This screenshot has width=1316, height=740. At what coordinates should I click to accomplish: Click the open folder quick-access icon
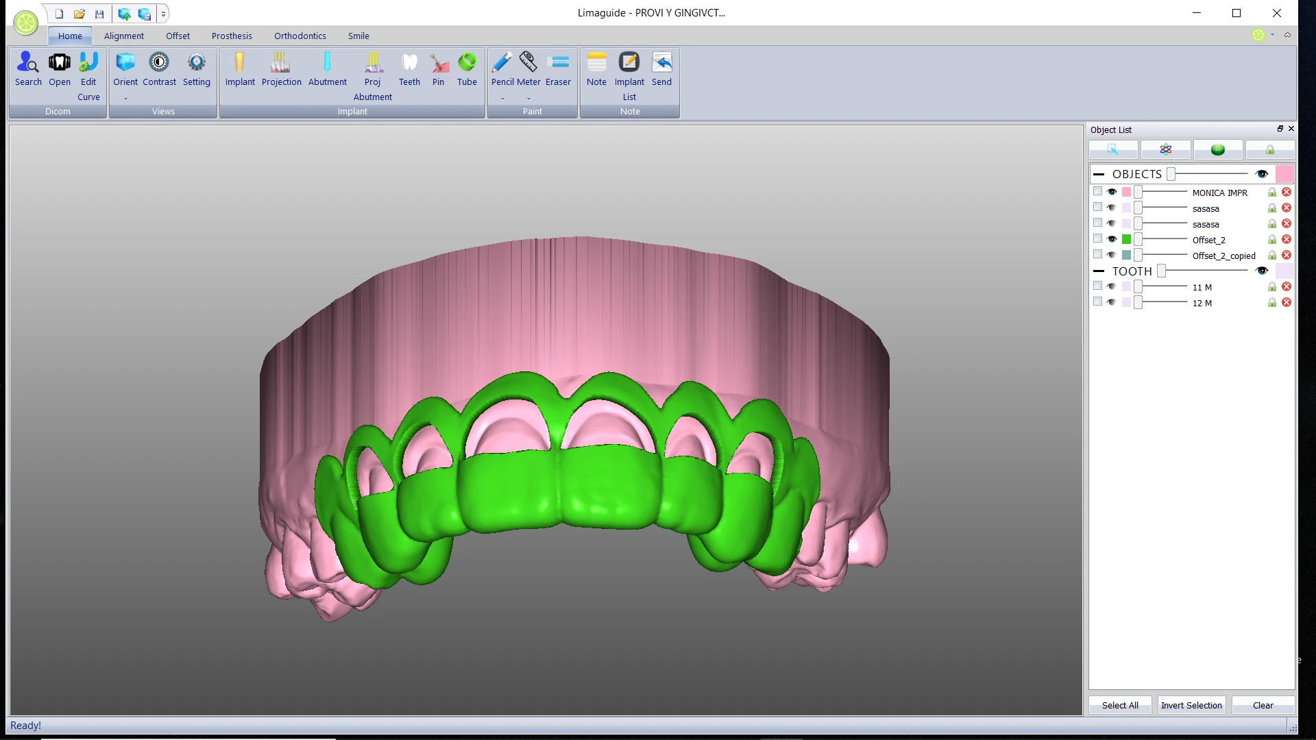80,14
